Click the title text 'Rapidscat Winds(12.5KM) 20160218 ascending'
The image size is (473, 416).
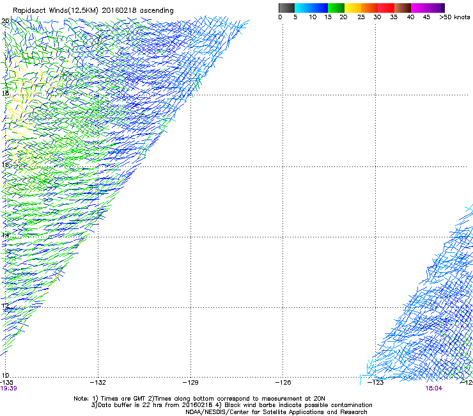93,11
